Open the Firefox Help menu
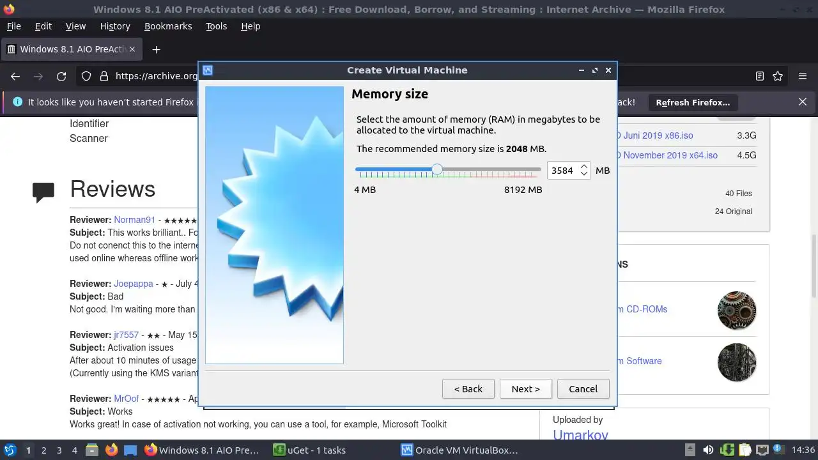818x460 pixels. [x=251, y=26]
